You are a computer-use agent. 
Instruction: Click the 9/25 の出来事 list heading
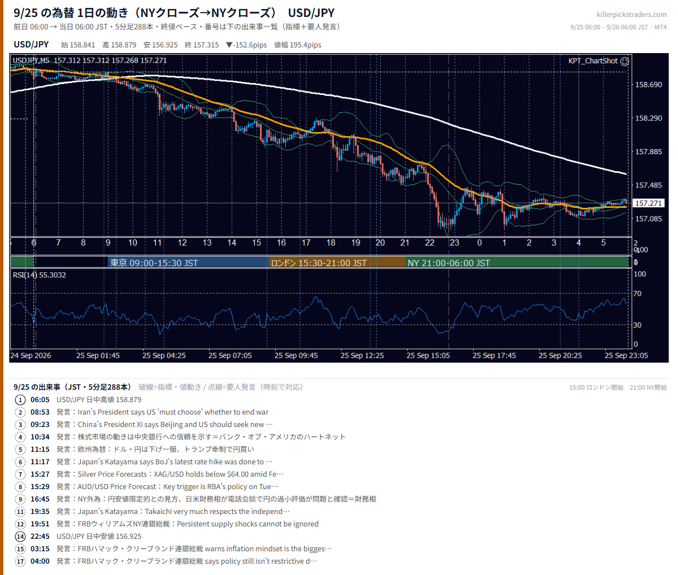coord(72,387)
